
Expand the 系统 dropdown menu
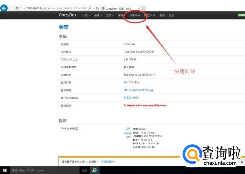coord(98,15)
